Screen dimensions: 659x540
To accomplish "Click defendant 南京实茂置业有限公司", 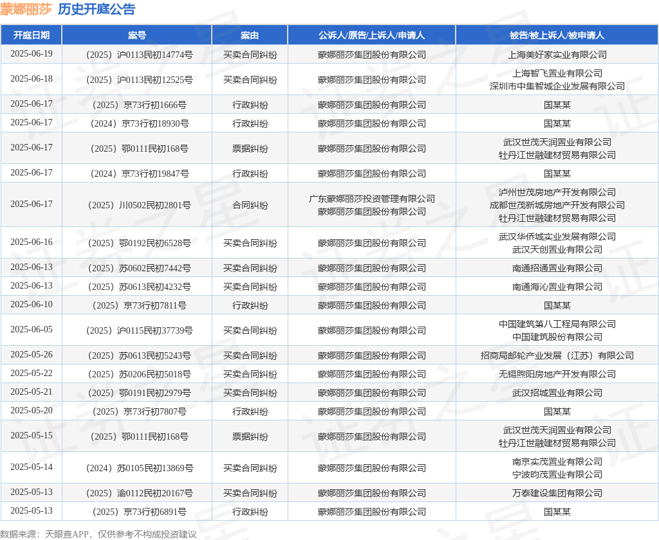I will tap(557, 462).
